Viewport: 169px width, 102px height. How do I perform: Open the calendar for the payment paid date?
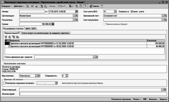[x=56, y=83]
